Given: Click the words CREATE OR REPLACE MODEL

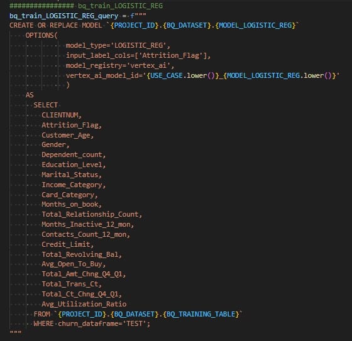Looking at the screenshot, I should coord(56,25).
